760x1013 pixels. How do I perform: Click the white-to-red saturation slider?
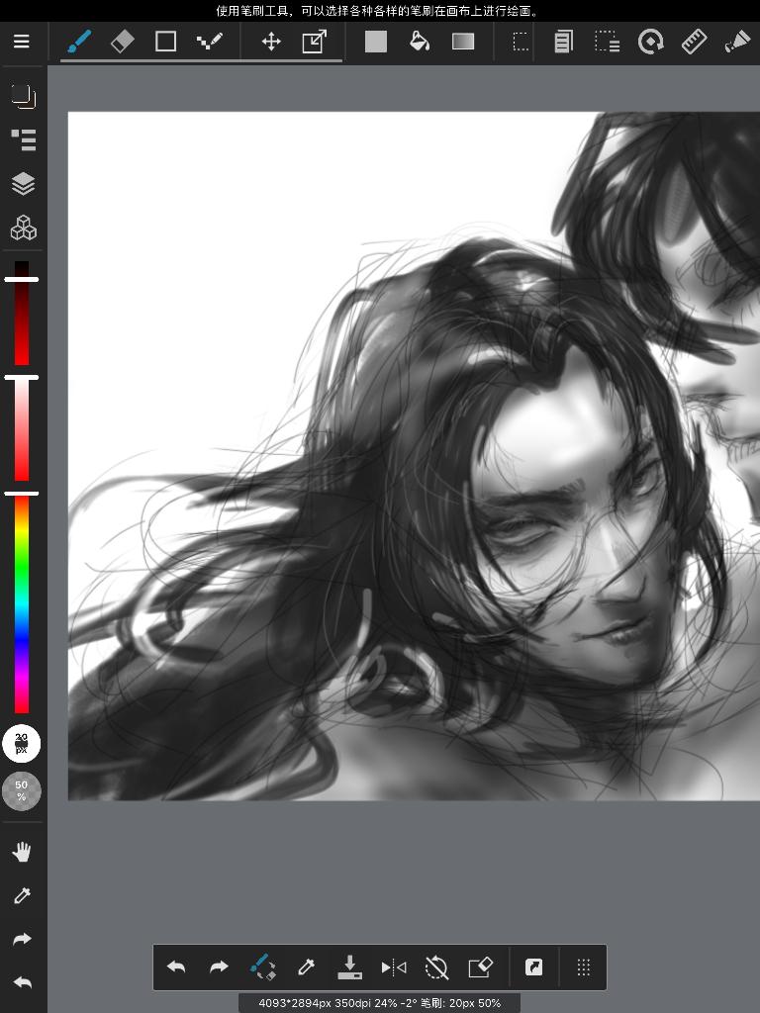coord(22,428)
